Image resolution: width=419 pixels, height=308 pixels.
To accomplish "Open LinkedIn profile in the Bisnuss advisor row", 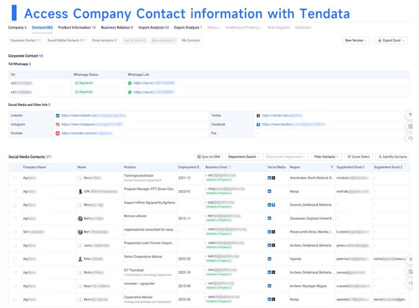I will (270, 218).
